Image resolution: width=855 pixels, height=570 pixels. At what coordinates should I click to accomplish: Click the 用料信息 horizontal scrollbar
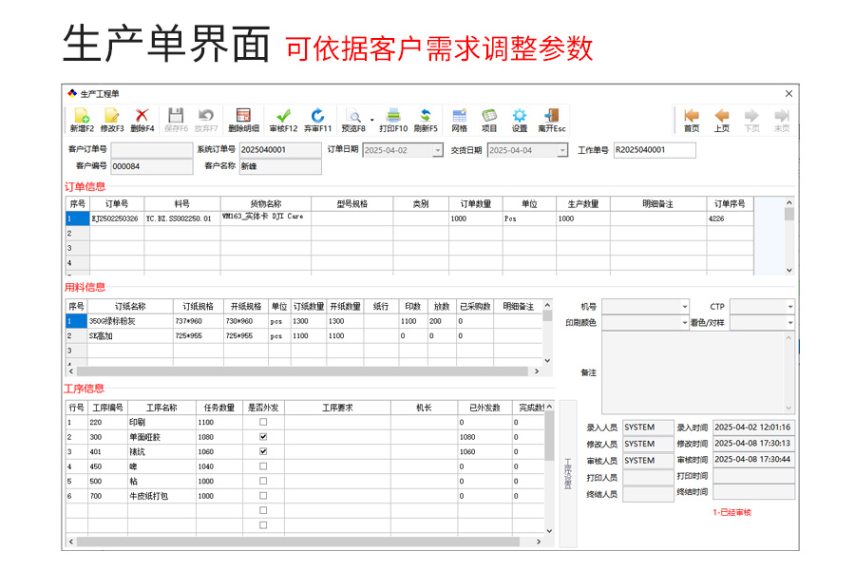pyautogui.click(x=304, y=371)
